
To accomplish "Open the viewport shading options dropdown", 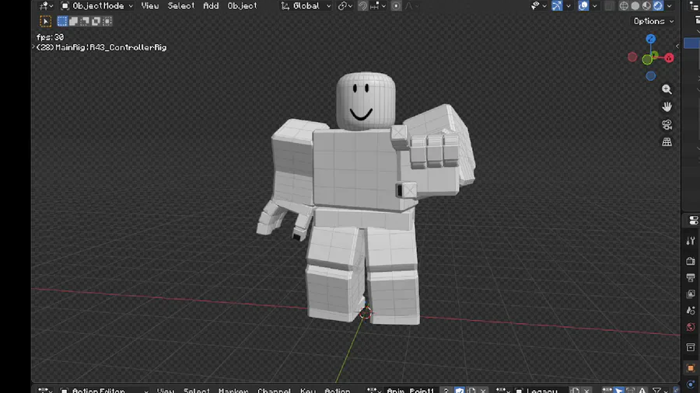I will pyautogui.click(x=669, y=5).
